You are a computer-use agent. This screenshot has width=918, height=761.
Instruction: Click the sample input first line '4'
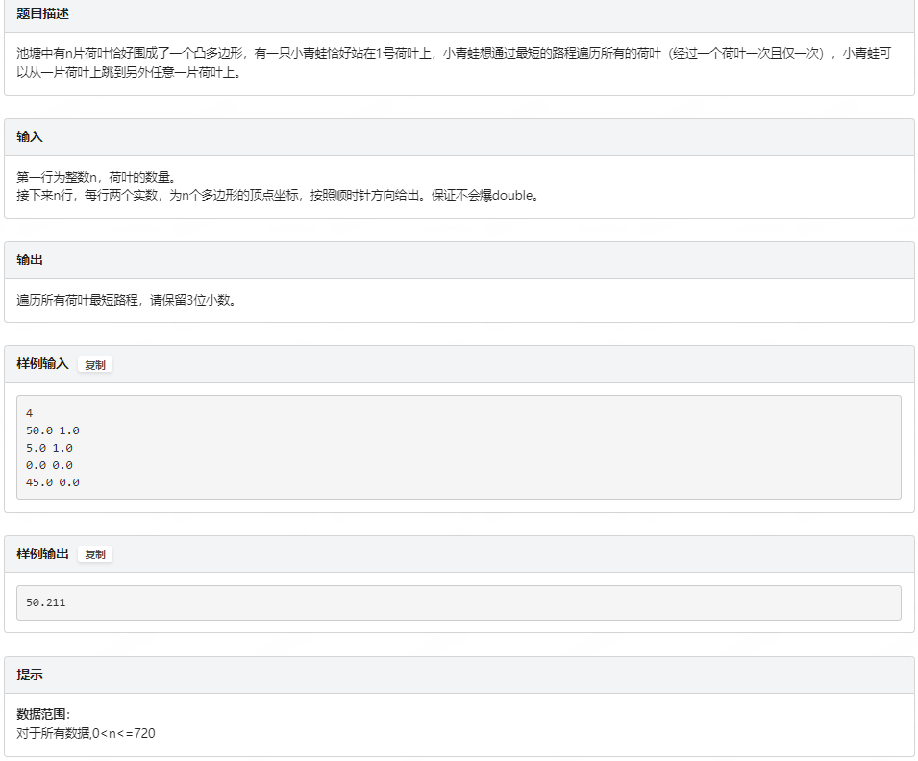[29, 413]
